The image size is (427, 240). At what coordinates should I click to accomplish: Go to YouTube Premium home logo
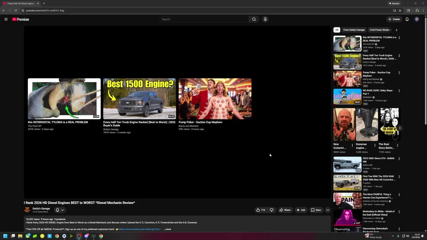[x=21, y=19]
